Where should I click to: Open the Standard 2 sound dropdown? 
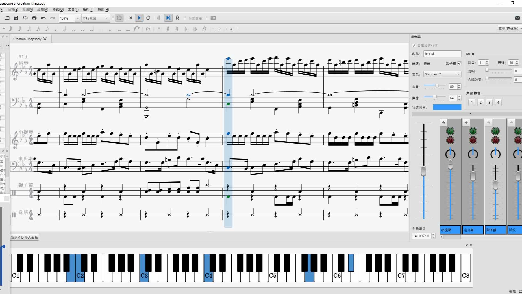tap(442, 74)
